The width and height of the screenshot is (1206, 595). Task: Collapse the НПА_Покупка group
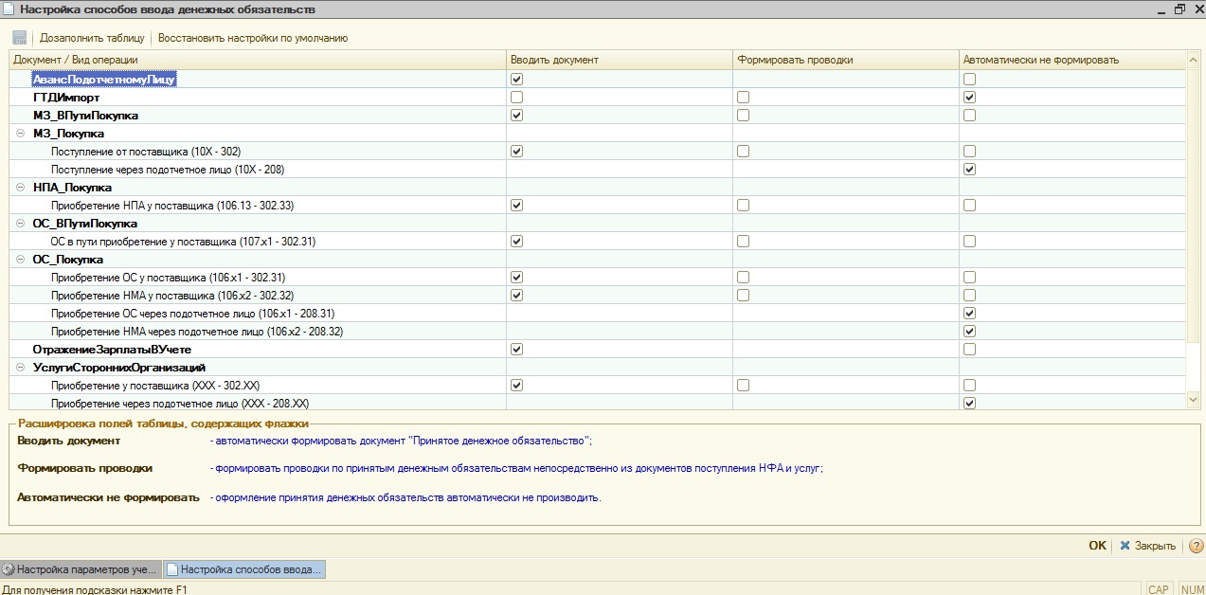point(21,188)
